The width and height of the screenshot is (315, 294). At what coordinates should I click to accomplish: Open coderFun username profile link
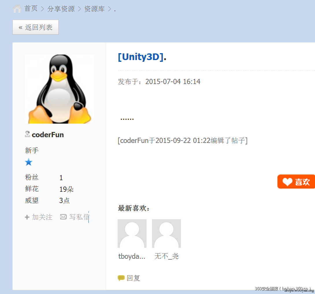click(48, 135)
